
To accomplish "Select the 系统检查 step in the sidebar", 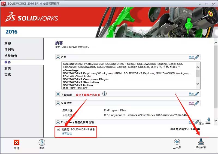I will pyautogui.click(x=11, y=56).
